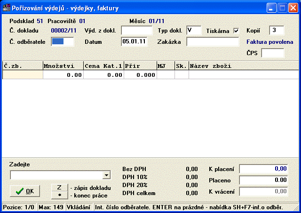
Task: Click the K placení amount field
Action: (263, 169)
